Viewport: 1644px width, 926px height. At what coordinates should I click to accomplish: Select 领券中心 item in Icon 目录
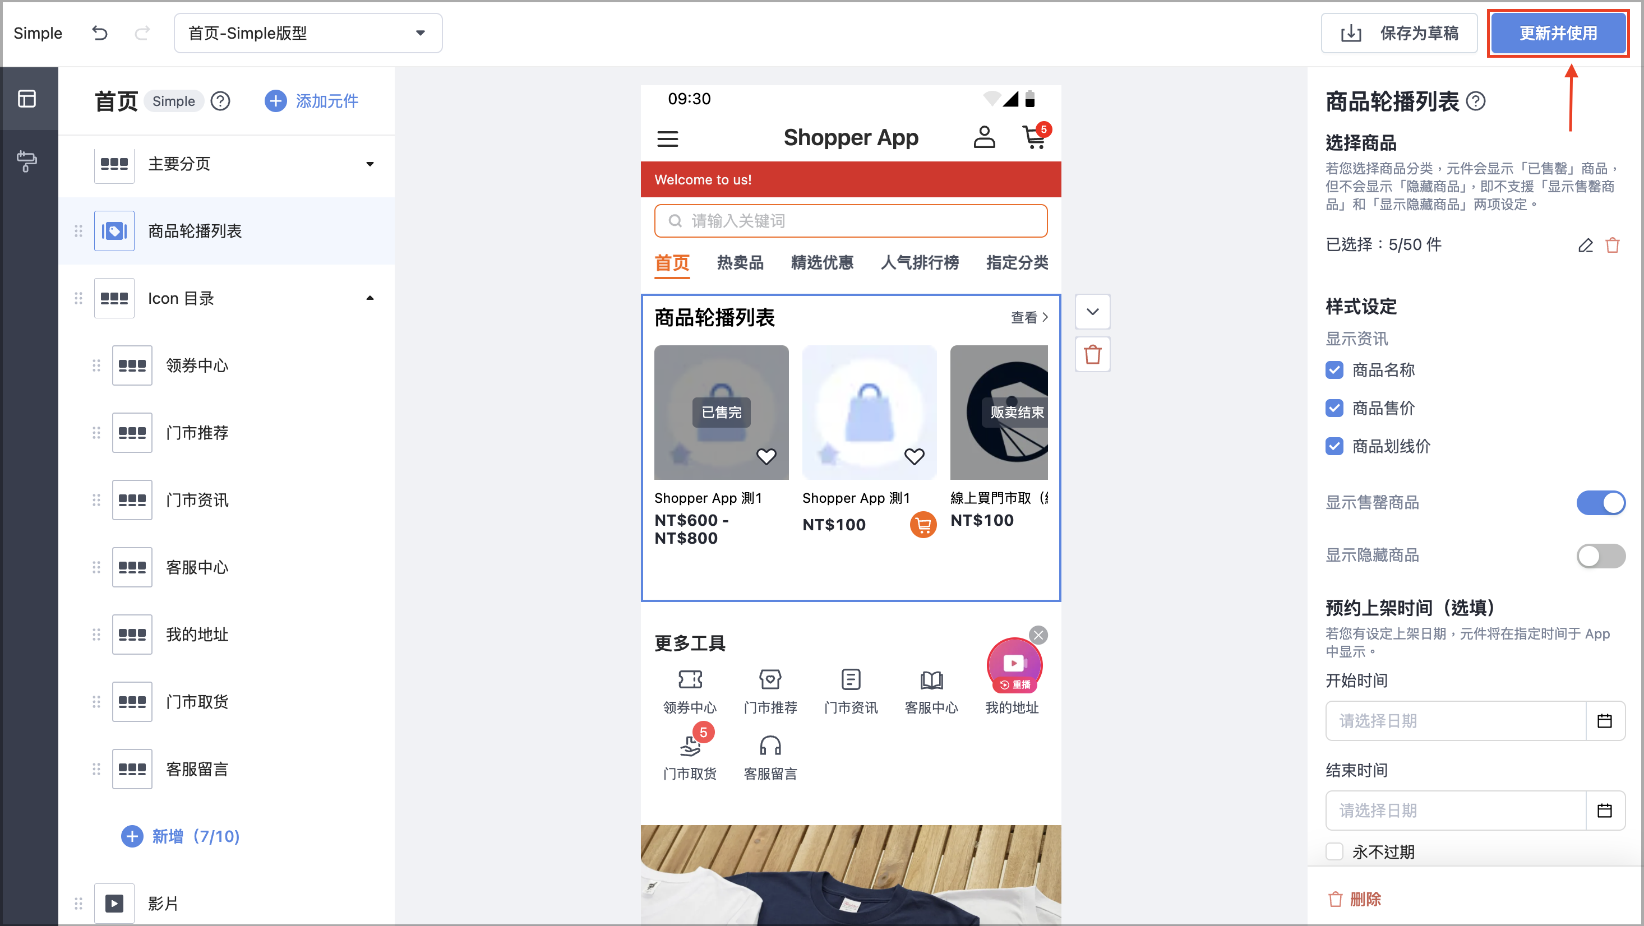[x=227, y=365]
